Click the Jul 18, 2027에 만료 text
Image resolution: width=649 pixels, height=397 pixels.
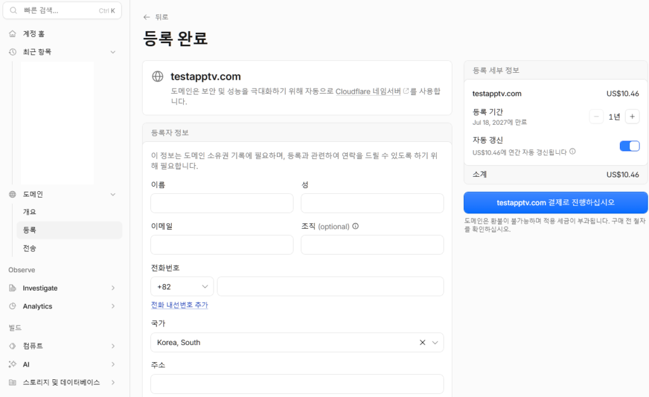tap(499, 122)
